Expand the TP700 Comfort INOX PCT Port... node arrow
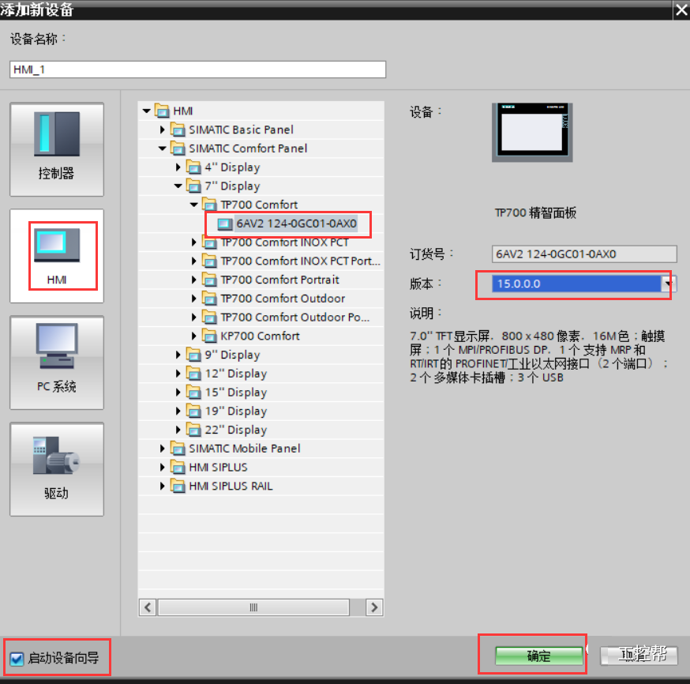 pos(194,261)
